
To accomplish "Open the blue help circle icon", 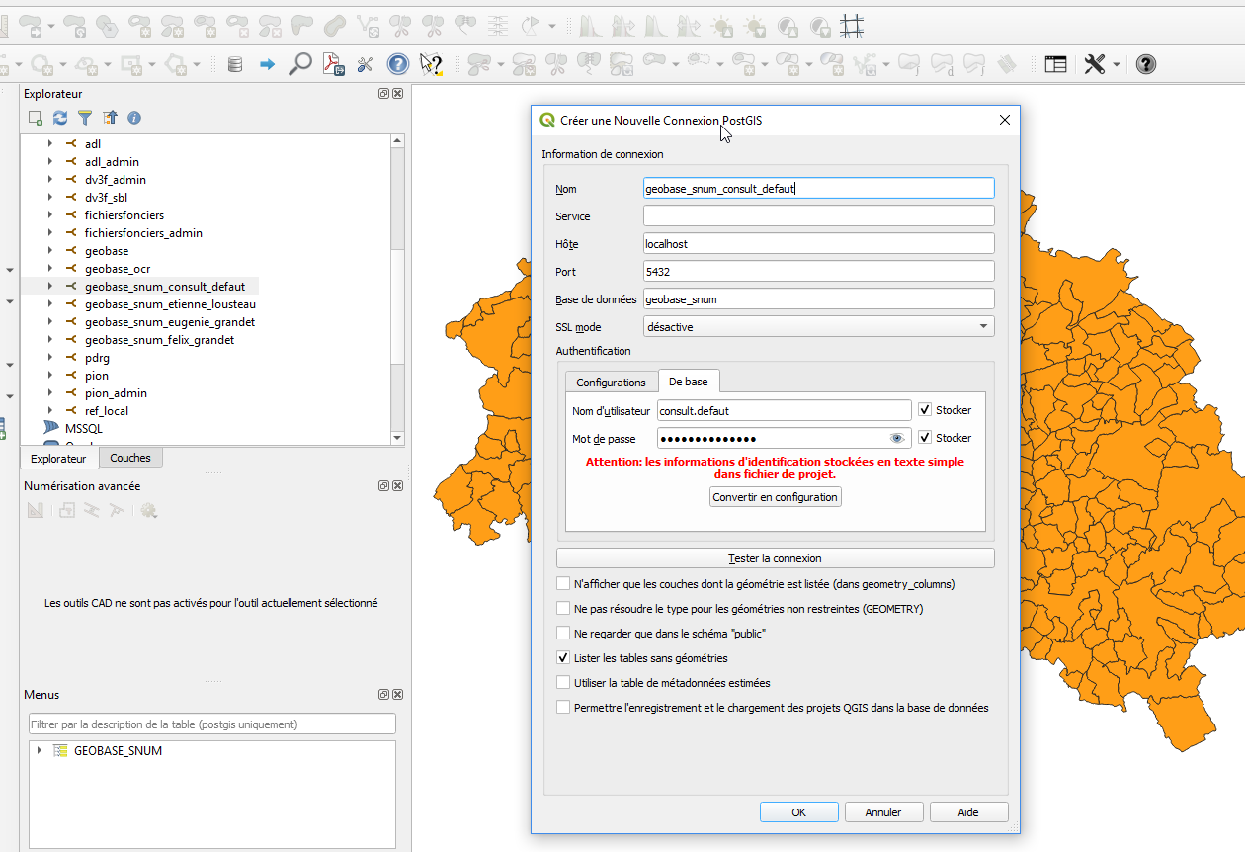I will click(x=398, y=65).
